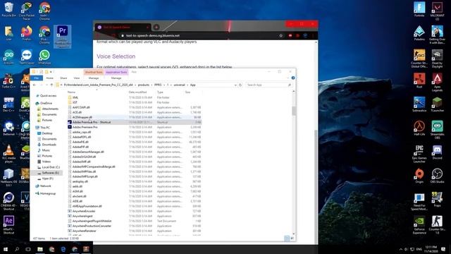Open Half-Life desktop icon
The height and width of the screenshot is (254, 451).
(x=419, y=128)
